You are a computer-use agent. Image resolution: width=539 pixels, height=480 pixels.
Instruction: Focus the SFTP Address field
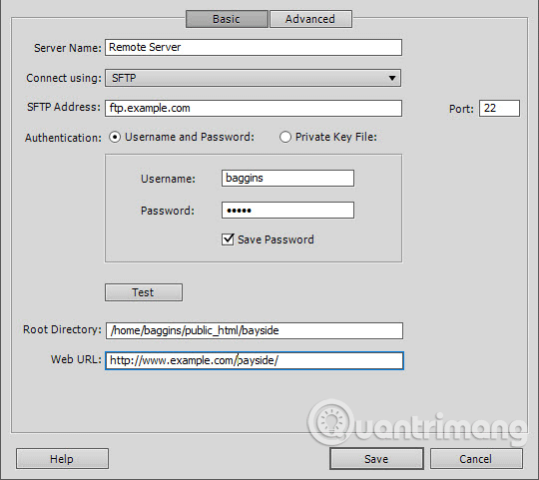(x=254, y=108)
